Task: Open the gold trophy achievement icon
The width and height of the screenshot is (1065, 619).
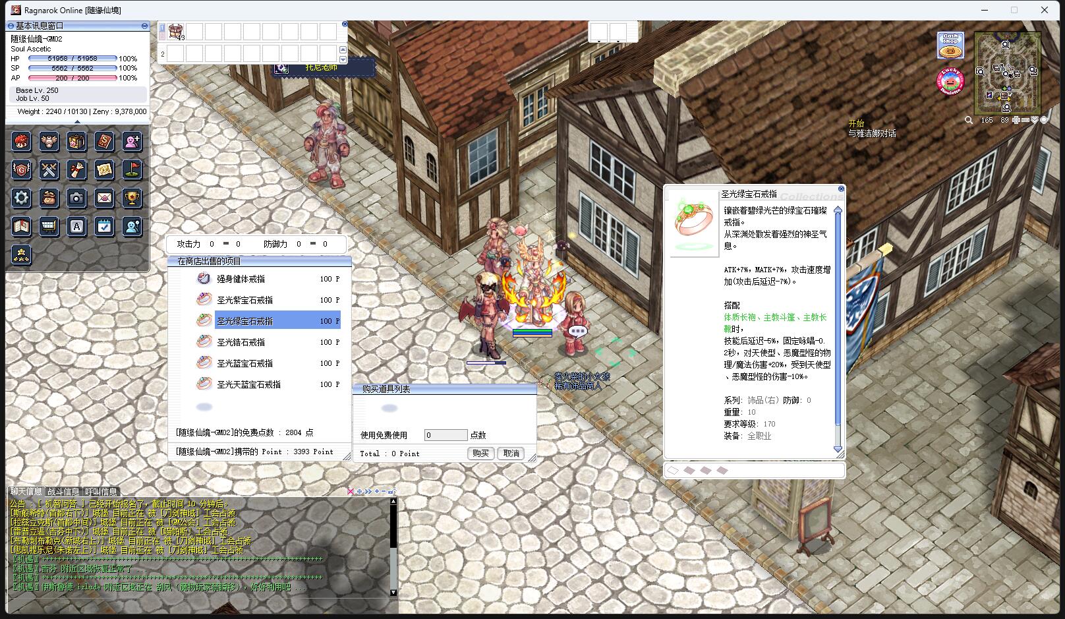Action: pos(132,198)
